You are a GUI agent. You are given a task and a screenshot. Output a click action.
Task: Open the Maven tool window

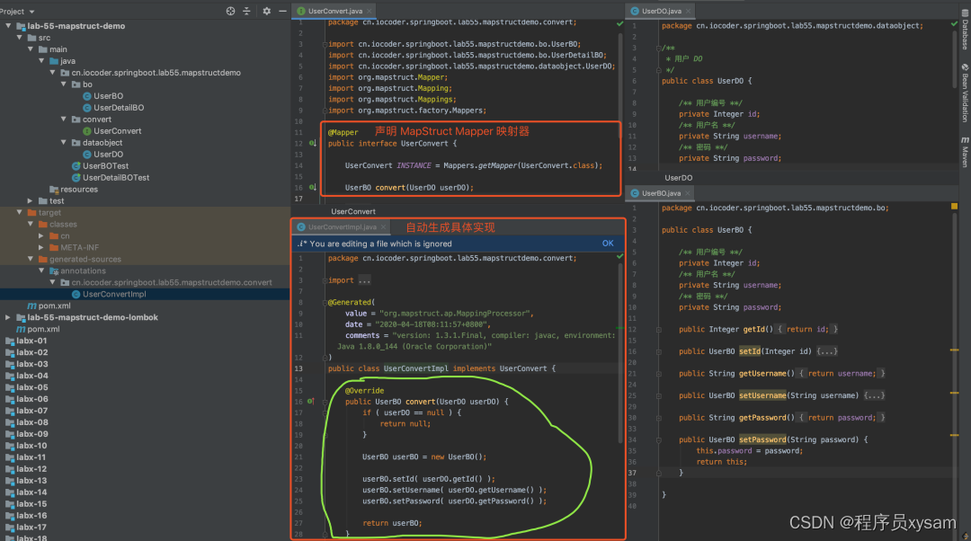pyautogui.click(x=965, y=152)
